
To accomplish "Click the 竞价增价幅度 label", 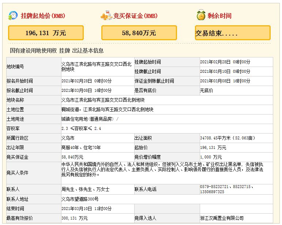I will tap(148, 157).
